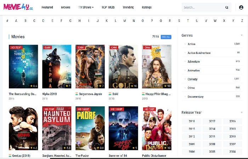Filter titles starting with Z
This screenshot has height=159, width=248.
tap(242, 20)
